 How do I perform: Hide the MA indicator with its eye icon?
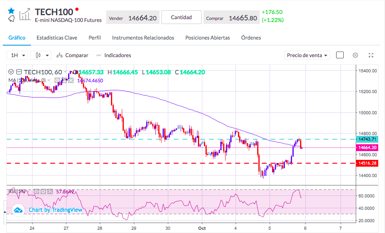(x=57, y=80)
